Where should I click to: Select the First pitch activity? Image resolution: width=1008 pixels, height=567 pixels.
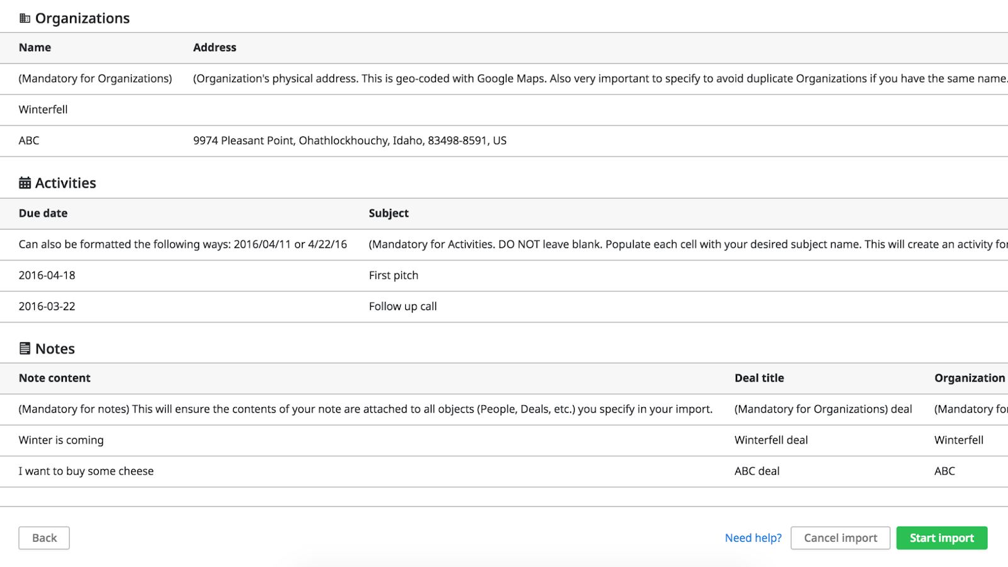(393, 275)
